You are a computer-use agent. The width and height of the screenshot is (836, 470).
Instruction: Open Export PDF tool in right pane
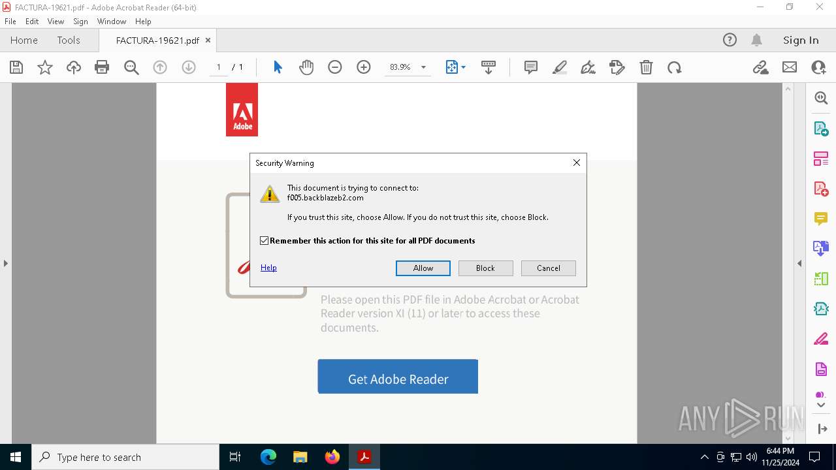tap(821, 129)
